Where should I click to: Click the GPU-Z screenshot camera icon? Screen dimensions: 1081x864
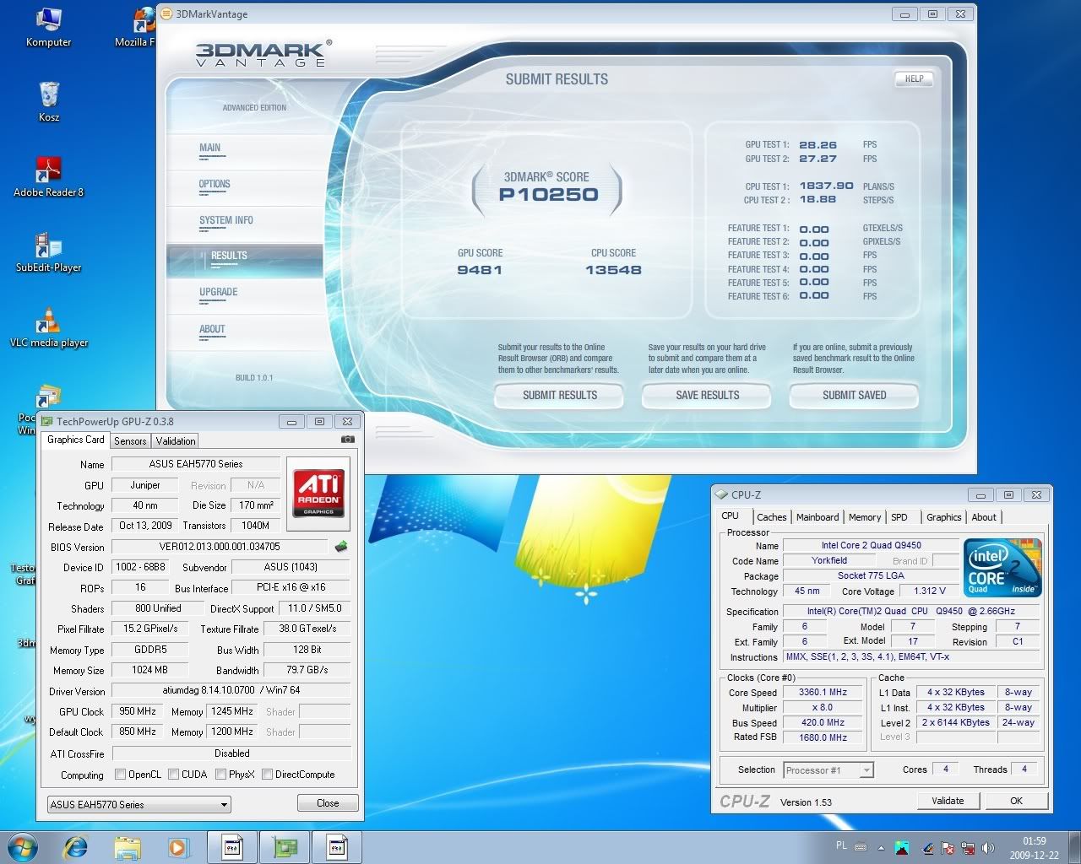click(347, 440)
